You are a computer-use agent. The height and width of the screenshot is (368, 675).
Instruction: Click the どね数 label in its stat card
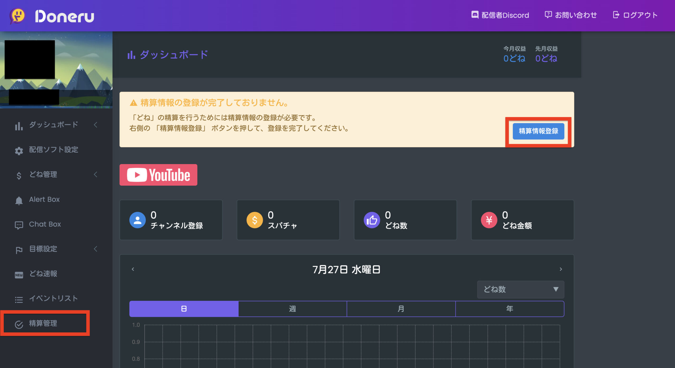[396, 225]
